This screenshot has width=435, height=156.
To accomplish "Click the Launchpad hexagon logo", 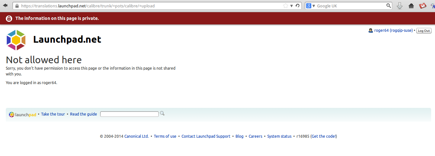I will 16,40.
